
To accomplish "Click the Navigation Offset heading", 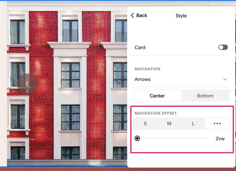I will pos(156,113).
